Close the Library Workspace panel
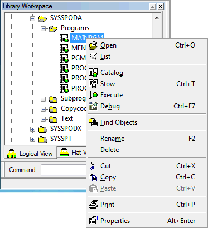Screen dimensions: 208x228 tap(161, 7)
